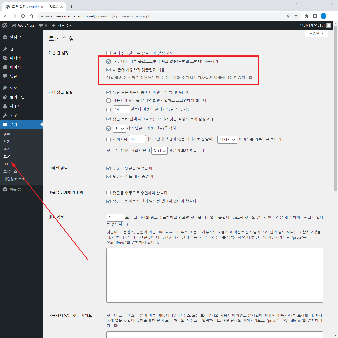Toggle the 댓글 단계(대댓글) 활성화 checkbox
The image size is (338, 338).
109,129
